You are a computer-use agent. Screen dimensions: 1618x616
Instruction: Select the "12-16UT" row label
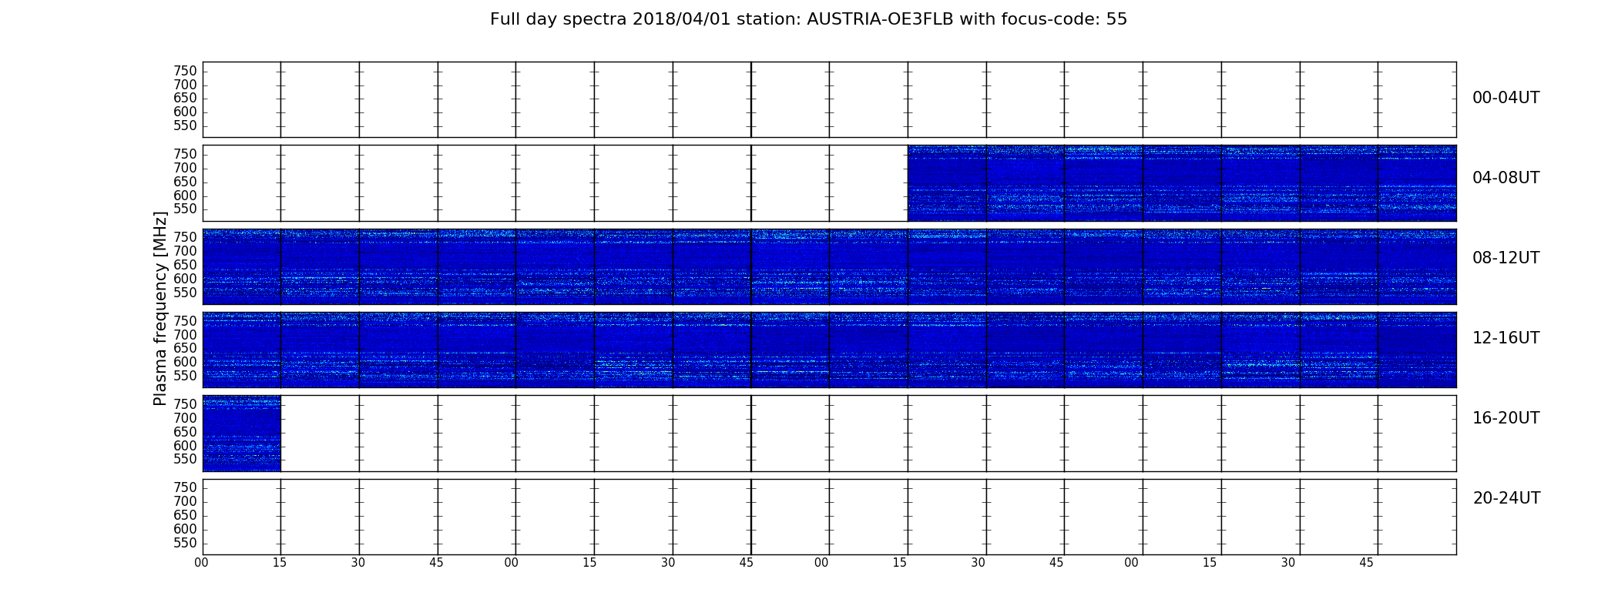coord(1506,338)
